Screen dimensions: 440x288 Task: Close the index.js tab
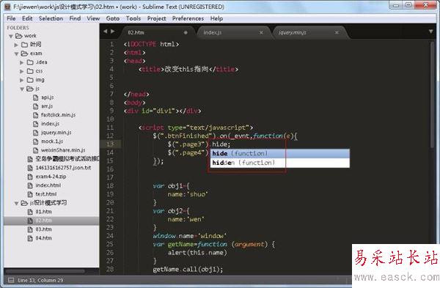[x=261, y=33]
